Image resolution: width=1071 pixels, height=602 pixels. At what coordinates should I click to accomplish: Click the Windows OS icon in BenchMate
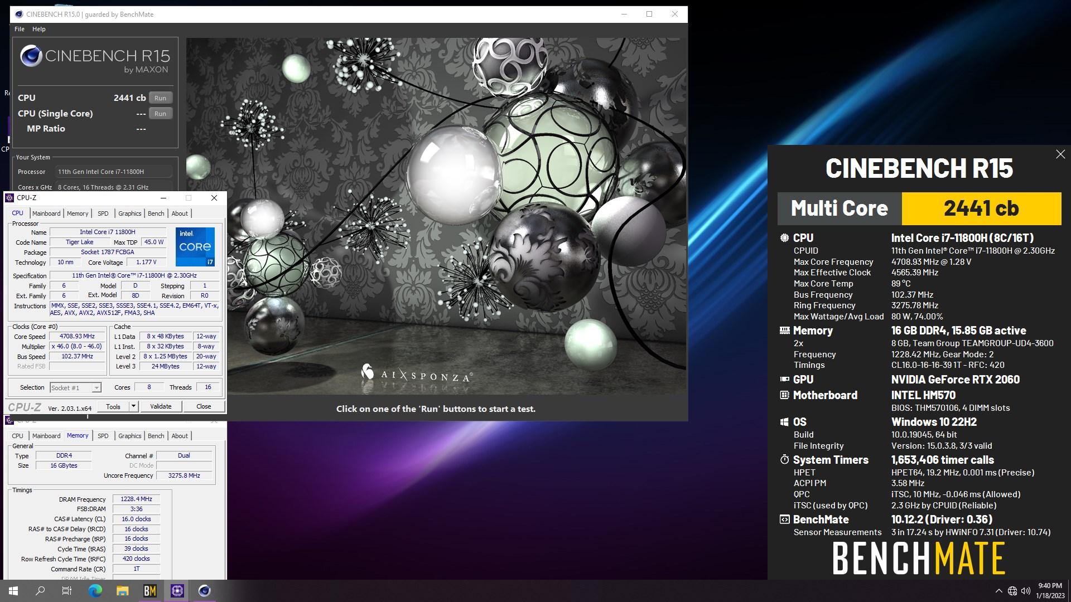(784, 422)
